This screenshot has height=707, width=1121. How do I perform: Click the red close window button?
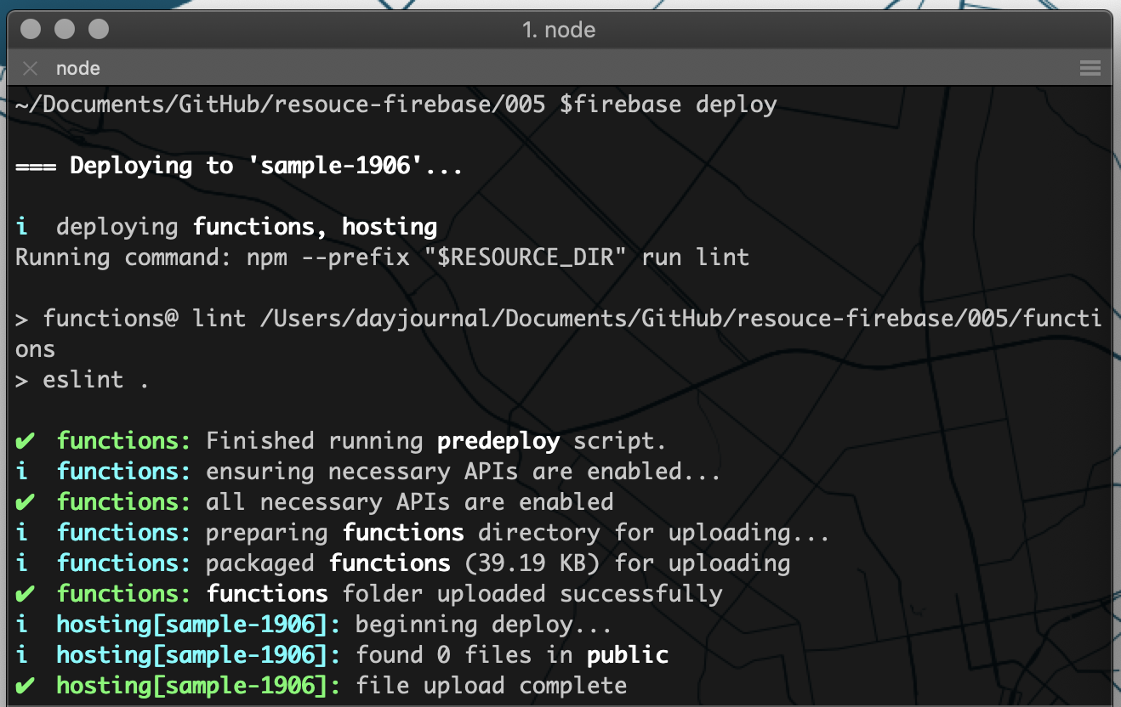(31, 30)
